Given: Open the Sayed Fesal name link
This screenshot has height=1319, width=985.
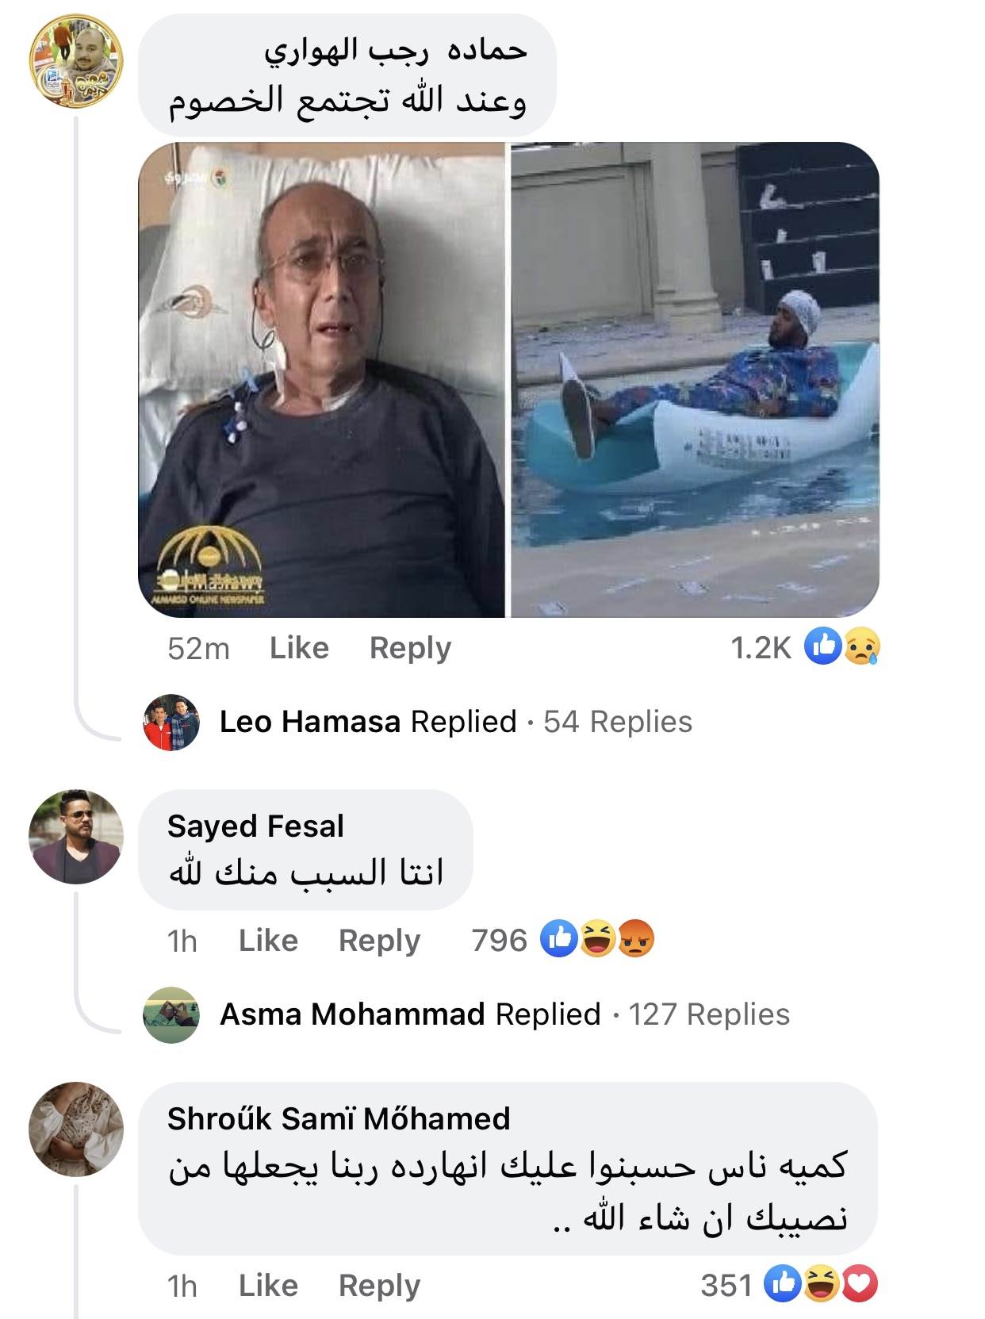Looking at the screenshot, I should point(255,826).
